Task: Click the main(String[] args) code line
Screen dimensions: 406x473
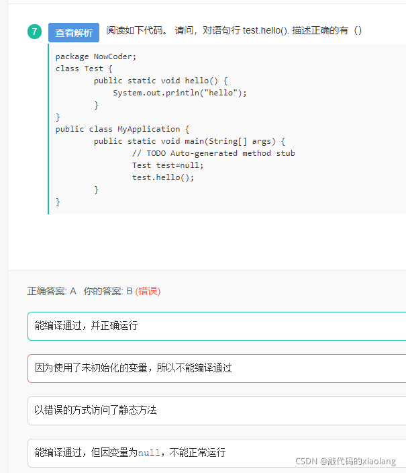Action: tap(190, 141)
